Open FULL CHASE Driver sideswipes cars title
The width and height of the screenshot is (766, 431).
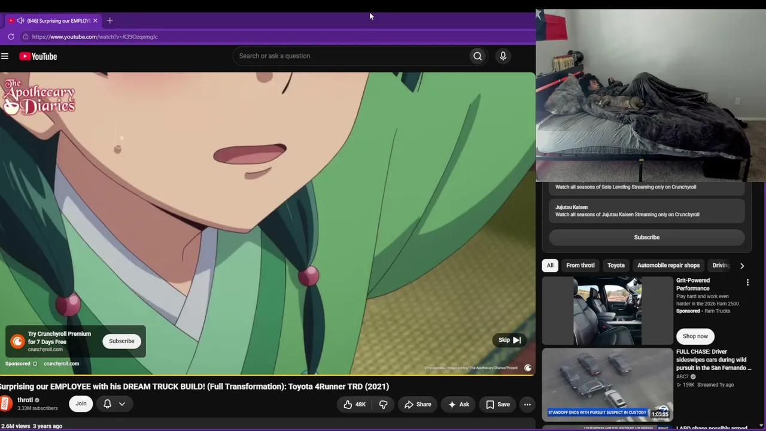click(x=712, y=360)
